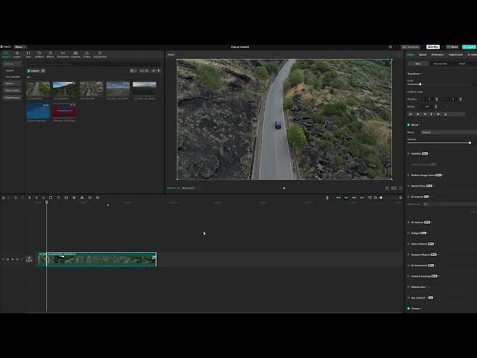Open the AI expand aspect ratio dropdown
The height and width of the screenshot is (358, 477).
(449, 204)
